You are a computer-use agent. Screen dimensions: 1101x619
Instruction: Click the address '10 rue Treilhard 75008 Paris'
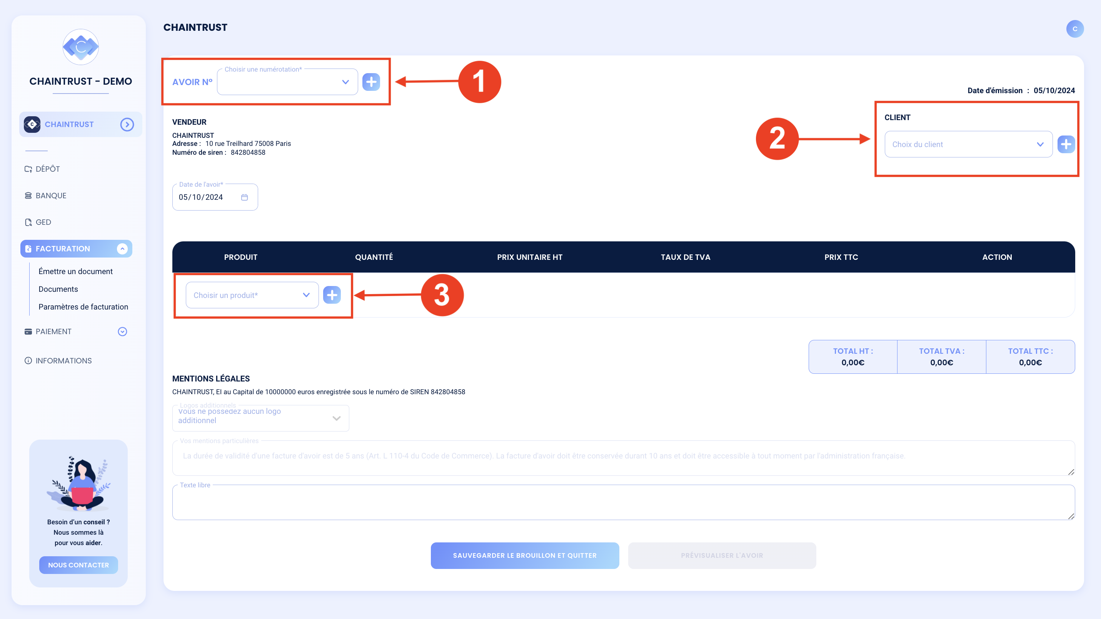[248, 143]
